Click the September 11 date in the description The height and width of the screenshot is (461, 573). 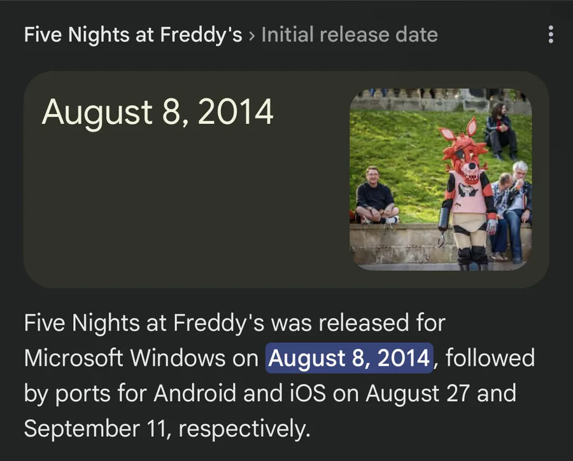(x=95, y=429)
